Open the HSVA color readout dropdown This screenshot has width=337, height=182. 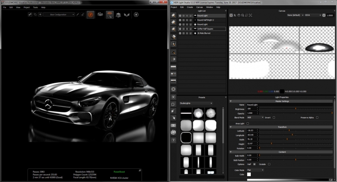coord(313,15)
